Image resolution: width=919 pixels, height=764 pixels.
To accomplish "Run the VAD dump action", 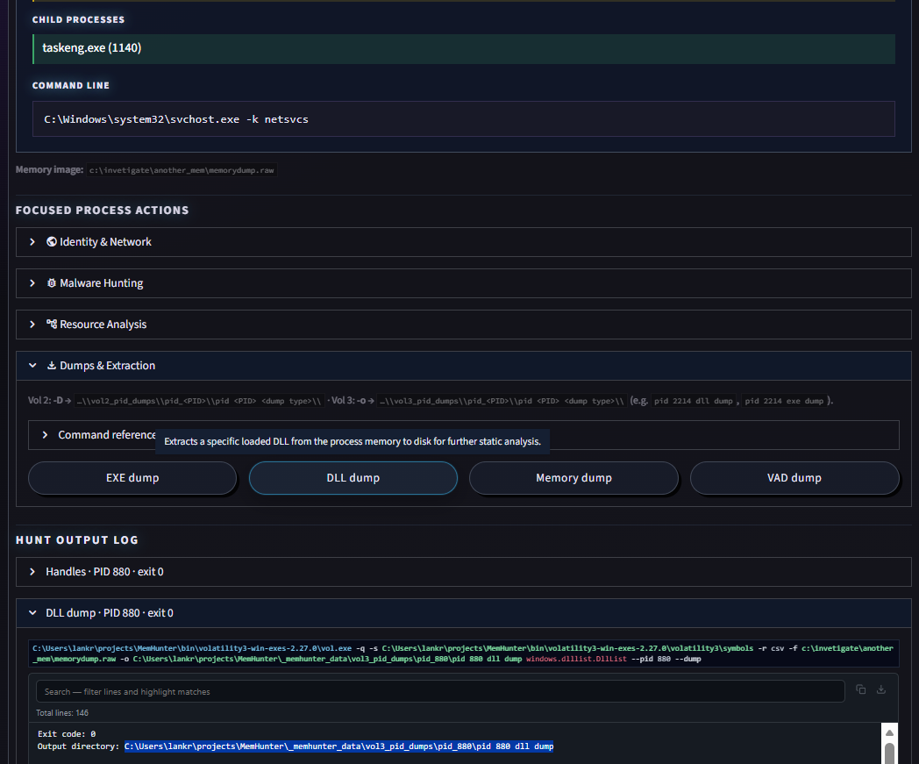I will coord(794,478).
